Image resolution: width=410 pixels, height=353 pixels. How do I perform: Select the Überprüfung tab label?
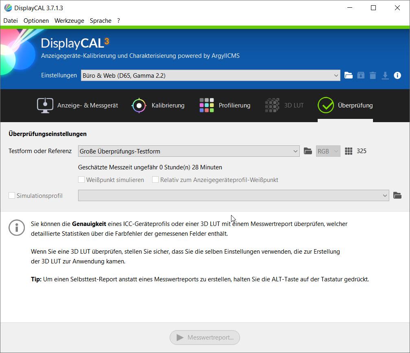click(355, 105)
